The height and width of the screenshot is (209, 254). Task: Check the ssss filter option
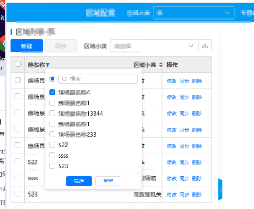pyautogui.click(x=52, y=155)
